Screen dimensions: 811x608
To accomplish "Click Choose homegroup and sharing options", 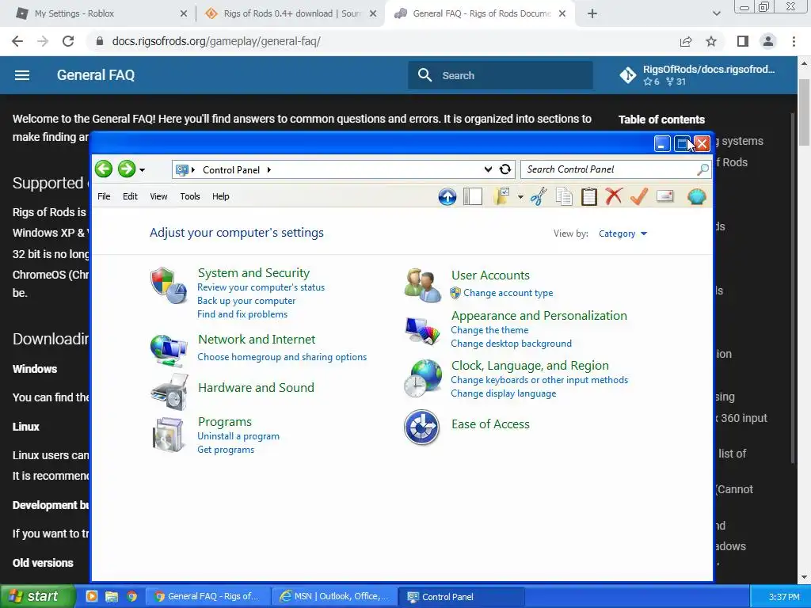I will (x=282, y=357).
